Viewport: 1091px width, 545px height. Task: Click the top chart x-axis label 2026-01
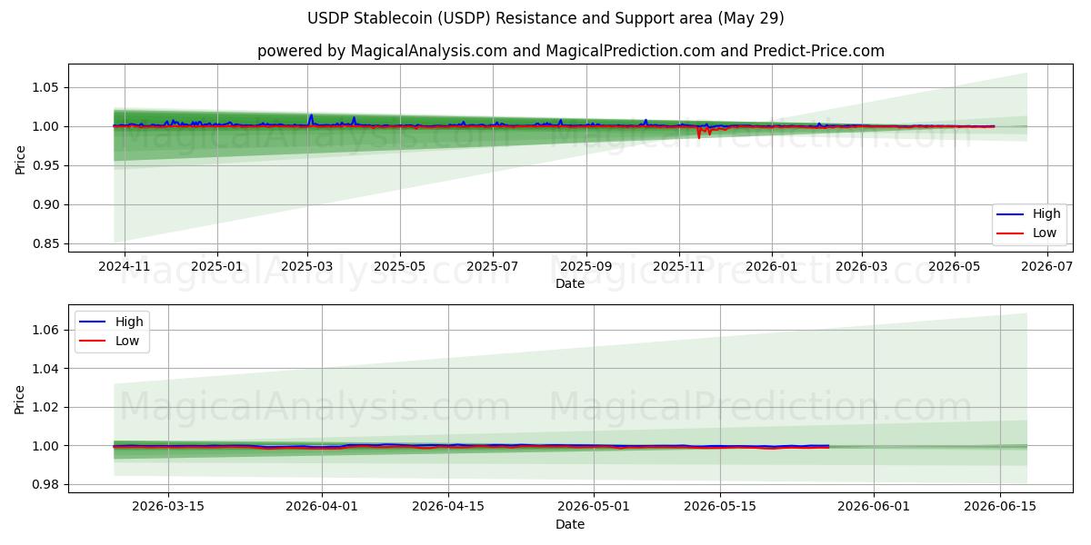pyautogui.click(x=772, y=267)
